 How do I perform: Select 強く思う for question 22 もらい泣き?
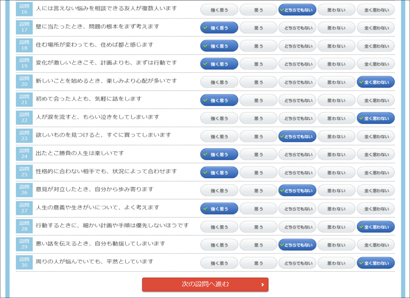[219, 118]
